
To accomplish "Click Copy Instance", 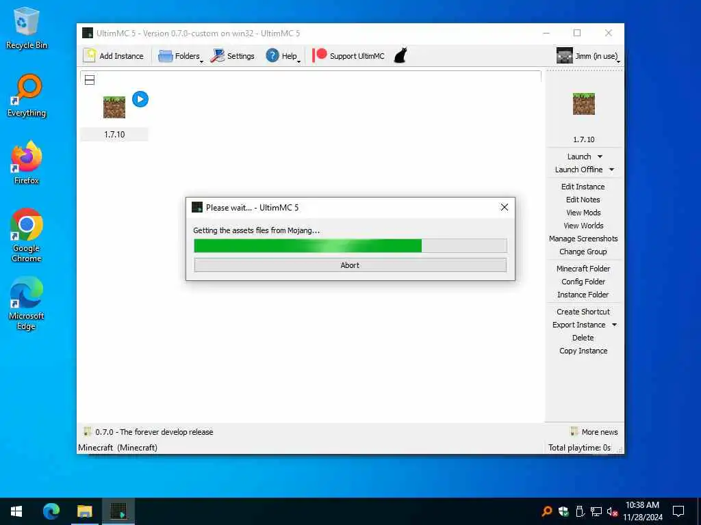I will [x=583, y=351].
